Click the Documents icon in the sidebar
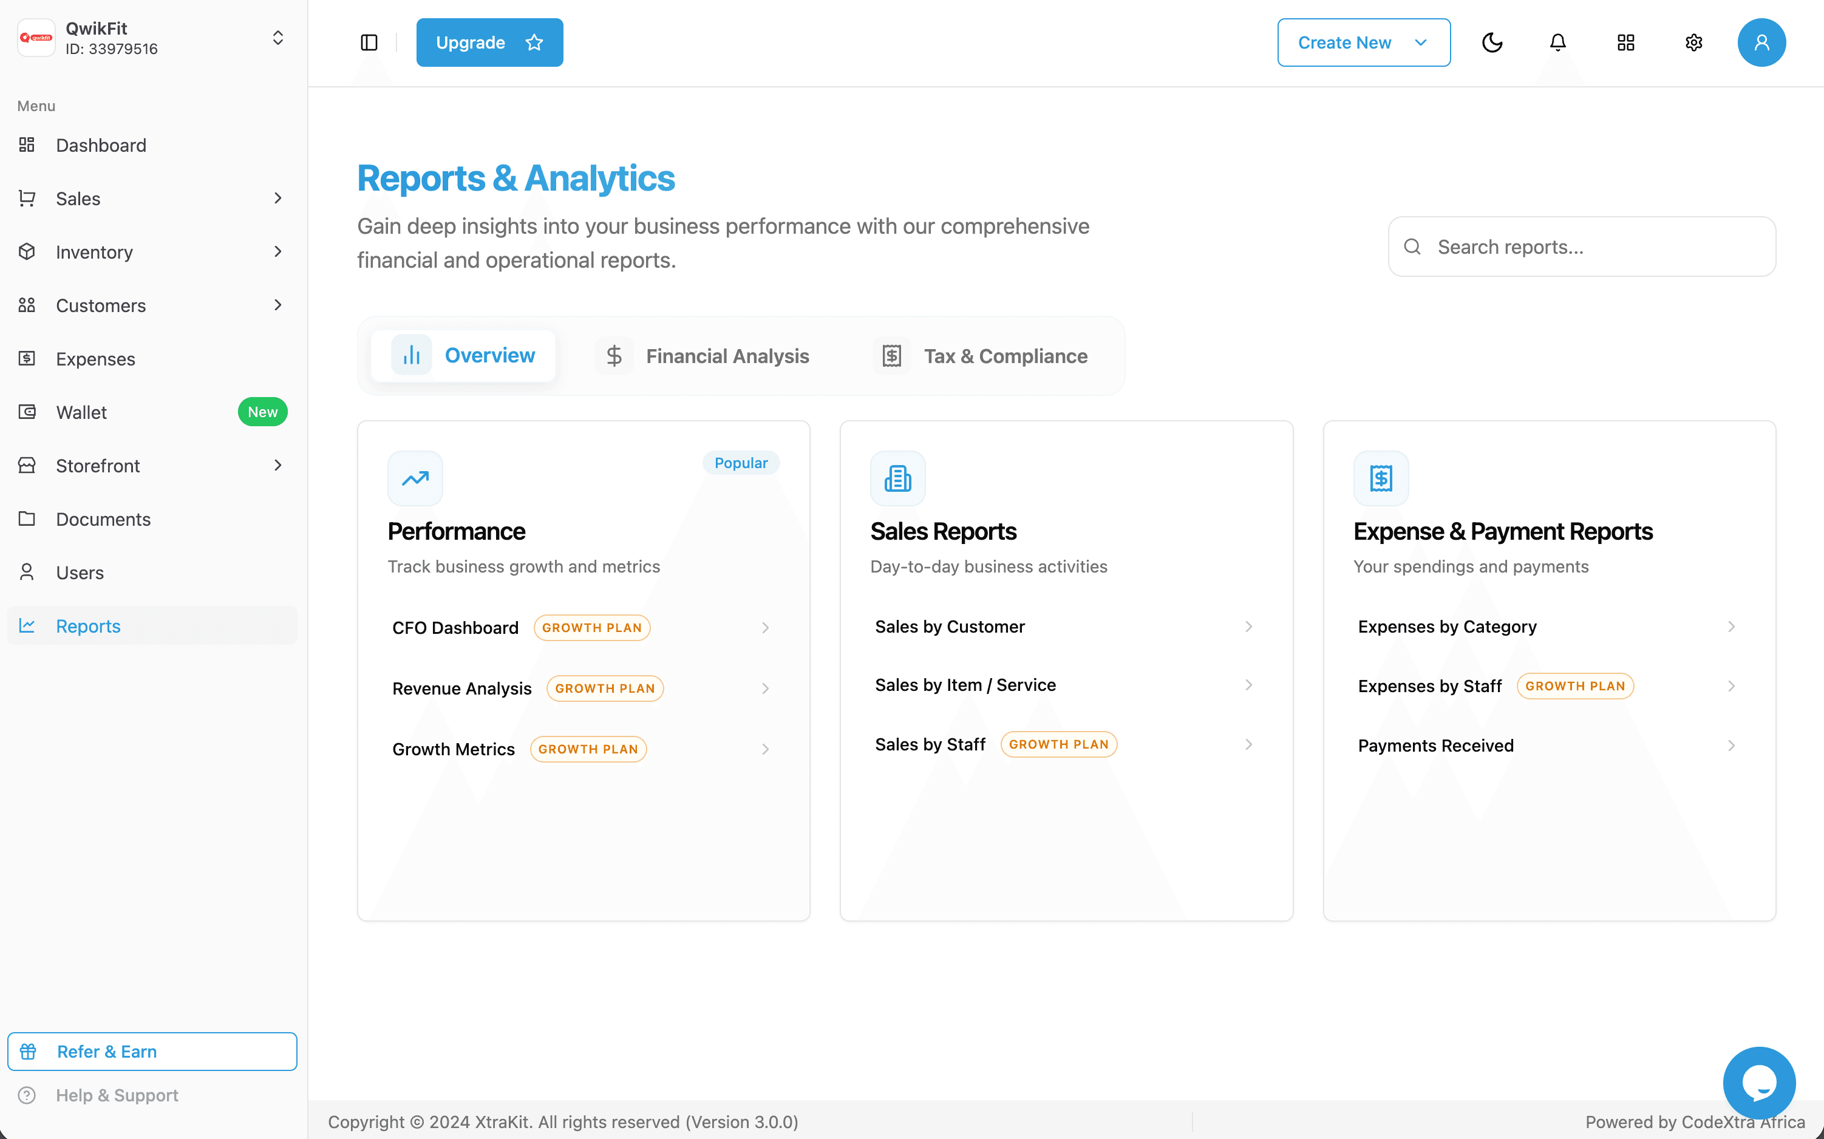Image resolution: width=1824 pixels, height=1139 pixels. pyautogui.click(x=27, y=519)
